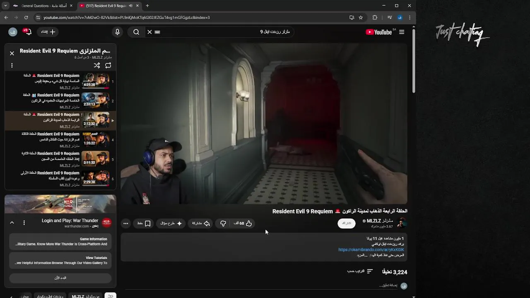Mute the Resident Evil tab audio icon
The width and height of the screenshot is (530, 298).
point(131,6)
